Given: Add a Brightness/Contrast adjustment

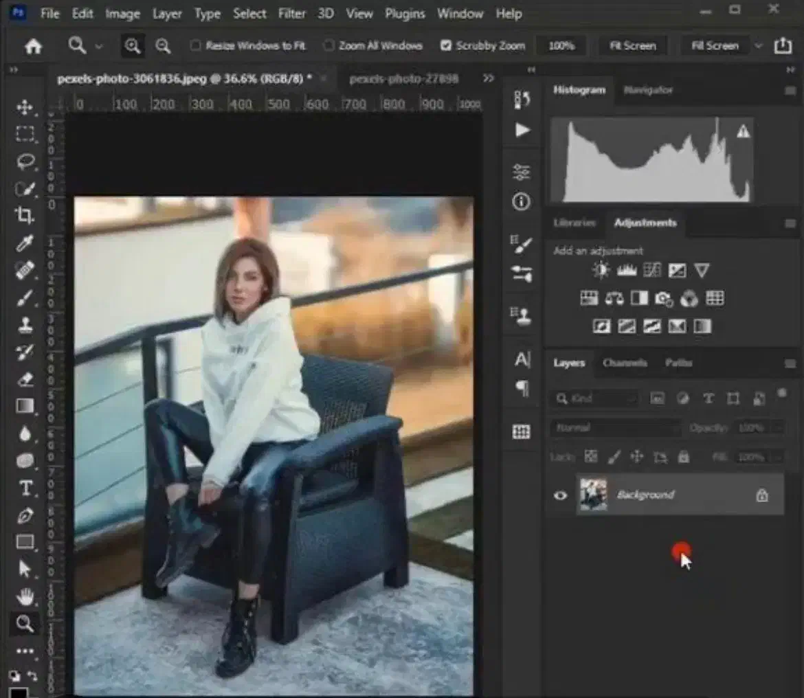Looking at the screenshot, I should (x=601, y=271).
